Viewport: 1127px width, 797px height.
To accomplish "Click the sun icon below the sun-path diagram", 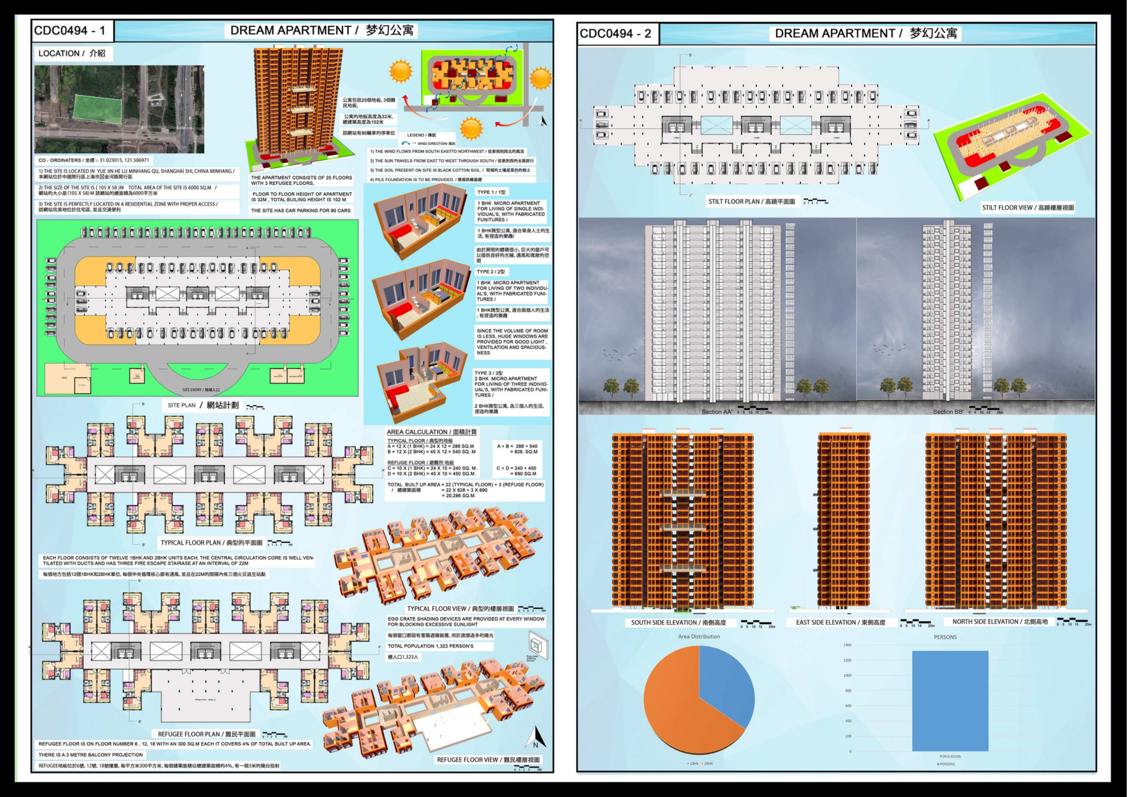I will [471, 128].
